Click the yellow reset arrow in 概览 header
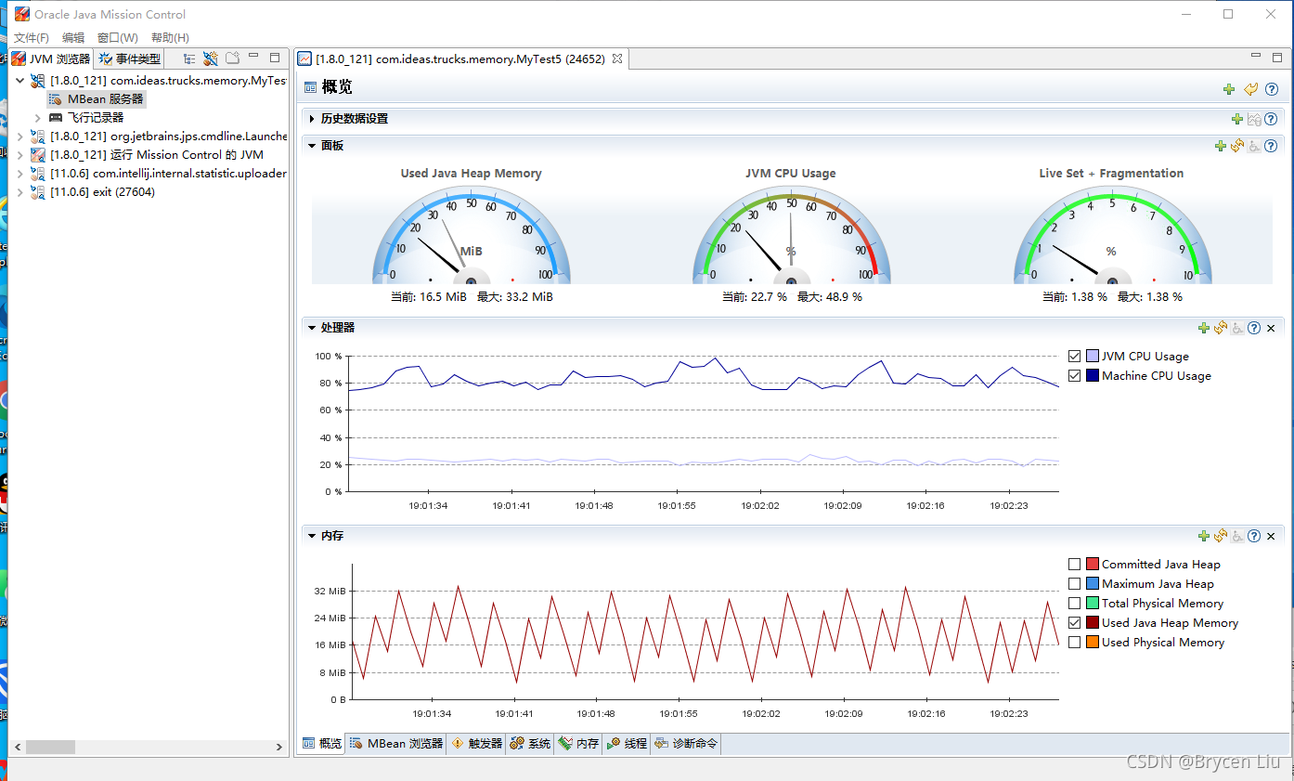The width and height of the screenshot is (1294, 781). click(x=1250, y=89)
